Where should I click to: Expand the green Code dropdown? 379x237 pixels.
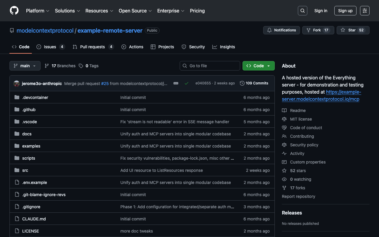pos(258,66)
